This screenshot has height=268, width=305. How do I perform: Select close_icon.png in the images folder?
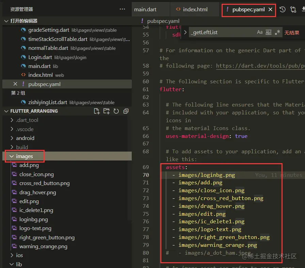coord(36,174)
